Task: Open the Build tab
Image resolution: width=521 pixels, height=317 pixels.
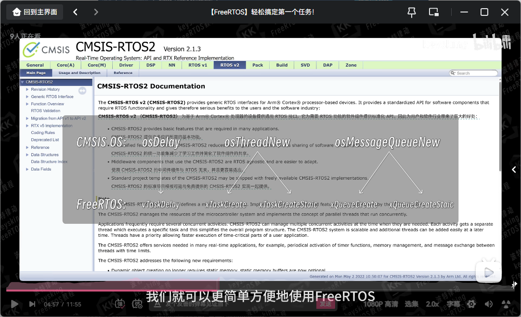Action: pyautogui.click(x=282, y=65)
